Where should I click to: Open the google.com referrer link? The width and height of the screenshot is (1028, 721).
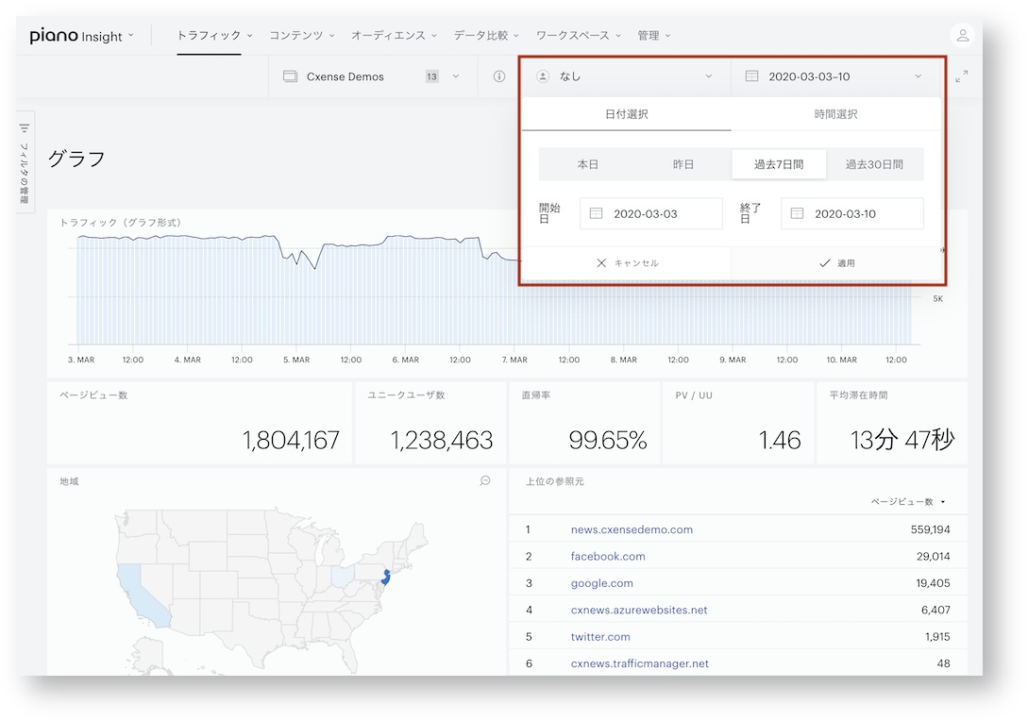[602, 583]
